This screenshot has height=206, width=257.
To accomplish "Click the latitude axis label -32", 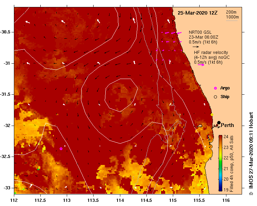I will point(7,126).
